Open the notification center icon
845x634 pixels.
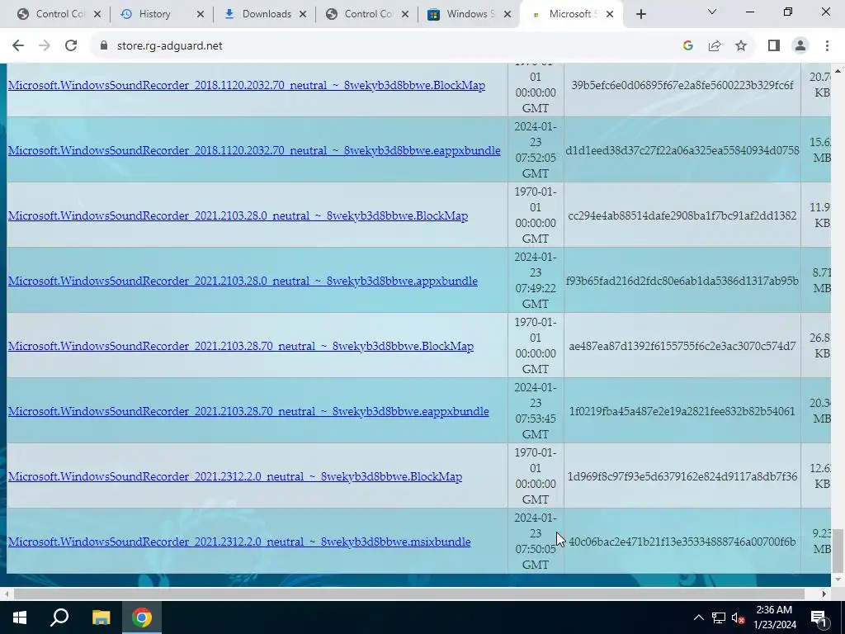click(x=819, y=617)
